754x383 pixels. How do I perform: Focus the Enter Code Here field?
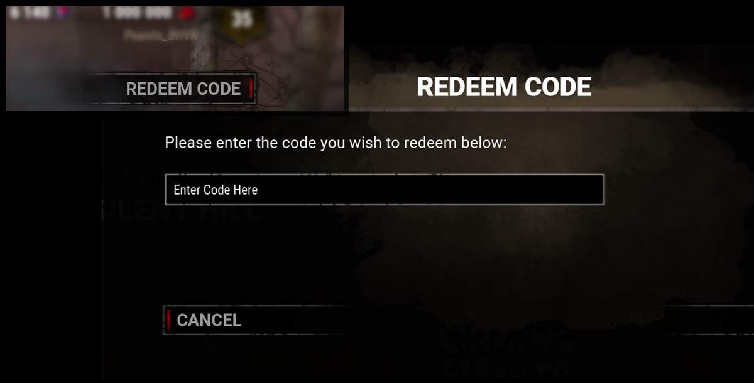(x=385, y=190)
